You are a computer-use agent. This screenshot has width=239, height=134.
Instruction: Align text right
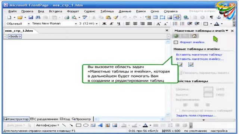[x=142, y=24]
